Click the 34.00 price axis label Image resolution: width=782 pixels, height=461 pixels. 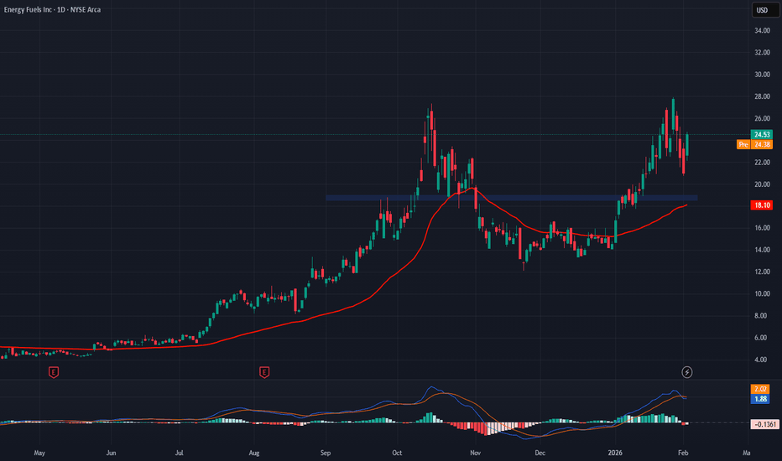(762, 30)
